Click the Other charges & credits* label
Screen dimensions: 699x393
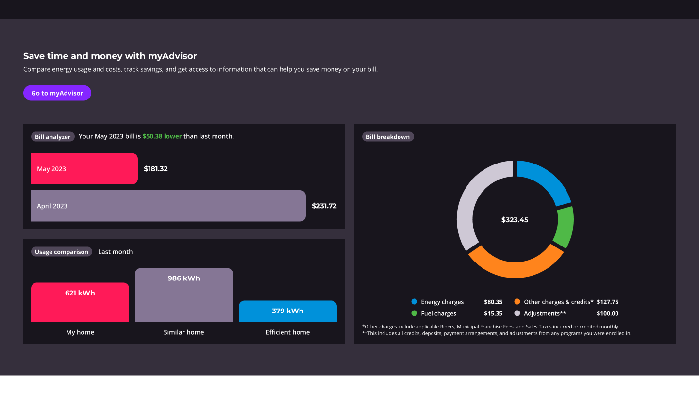point(559,302)
